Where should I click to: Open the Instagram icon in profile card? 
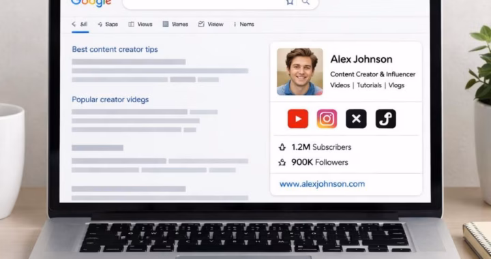327,119
